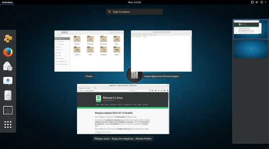The image size is (269, 149).
Task: Open the About link on Manjaro site
Action: coord(140,104)
